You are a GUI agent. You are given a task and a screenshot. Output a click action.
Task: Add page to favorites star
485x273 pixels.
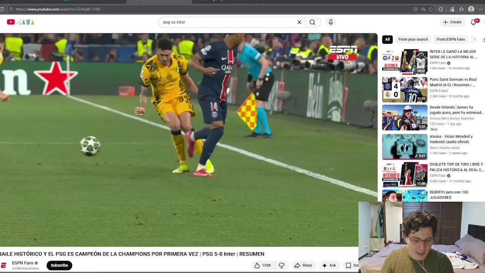(x=431, y=9)
